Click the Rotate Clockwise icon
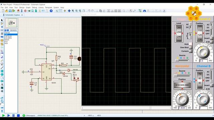The width and height of the screenshot is (214, 120). [x=2, y=98]
